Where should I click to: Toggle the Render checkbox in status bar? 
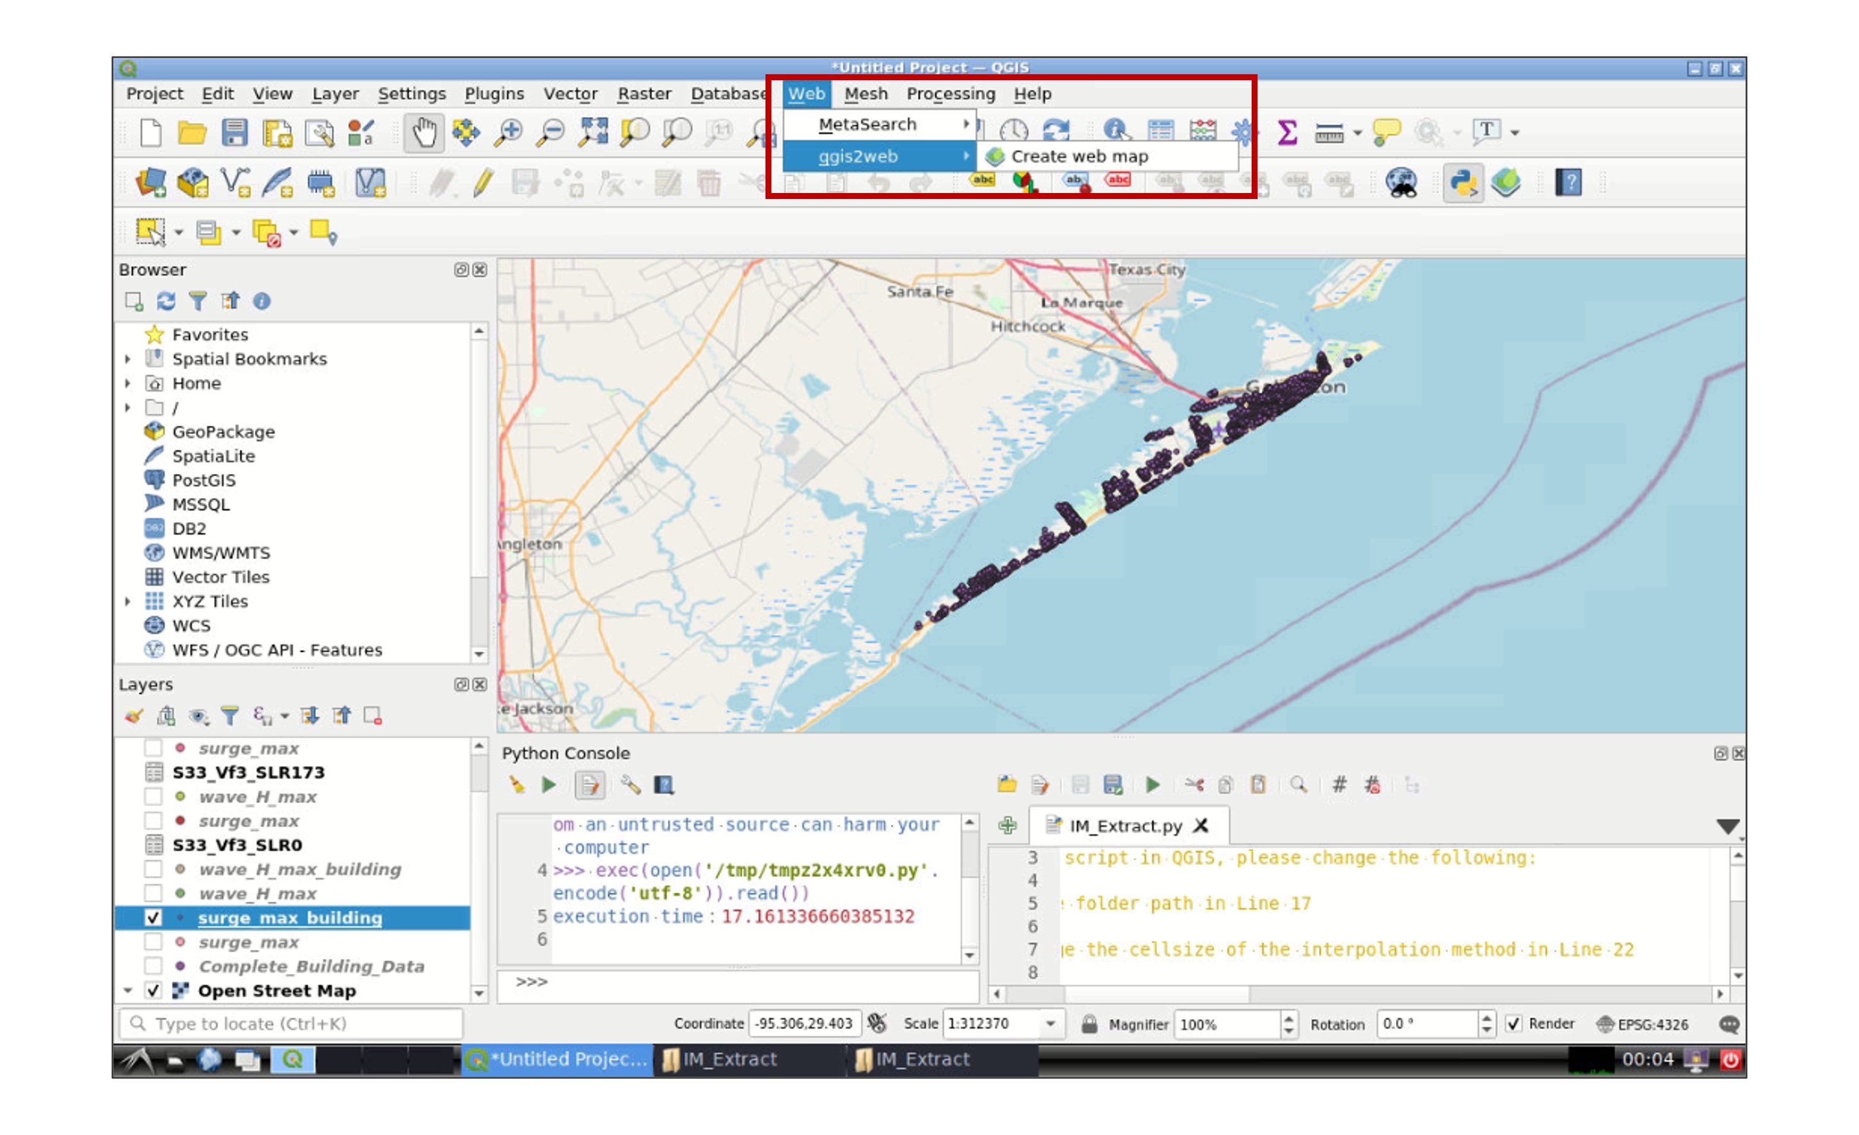[x=1514, y=1024]
